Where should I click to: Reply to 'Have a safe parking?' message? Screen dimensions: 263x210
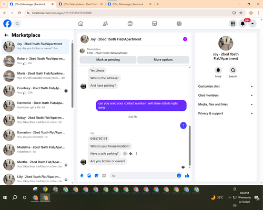(x=130, y=154)
